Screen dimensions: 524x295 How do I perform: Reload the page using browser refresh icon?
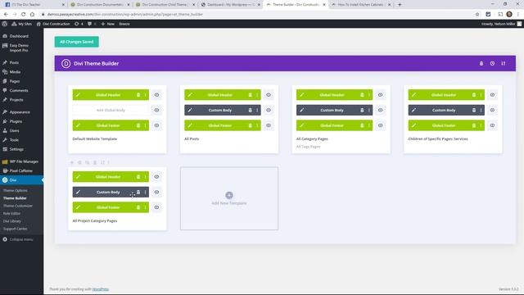click(24, 15)
